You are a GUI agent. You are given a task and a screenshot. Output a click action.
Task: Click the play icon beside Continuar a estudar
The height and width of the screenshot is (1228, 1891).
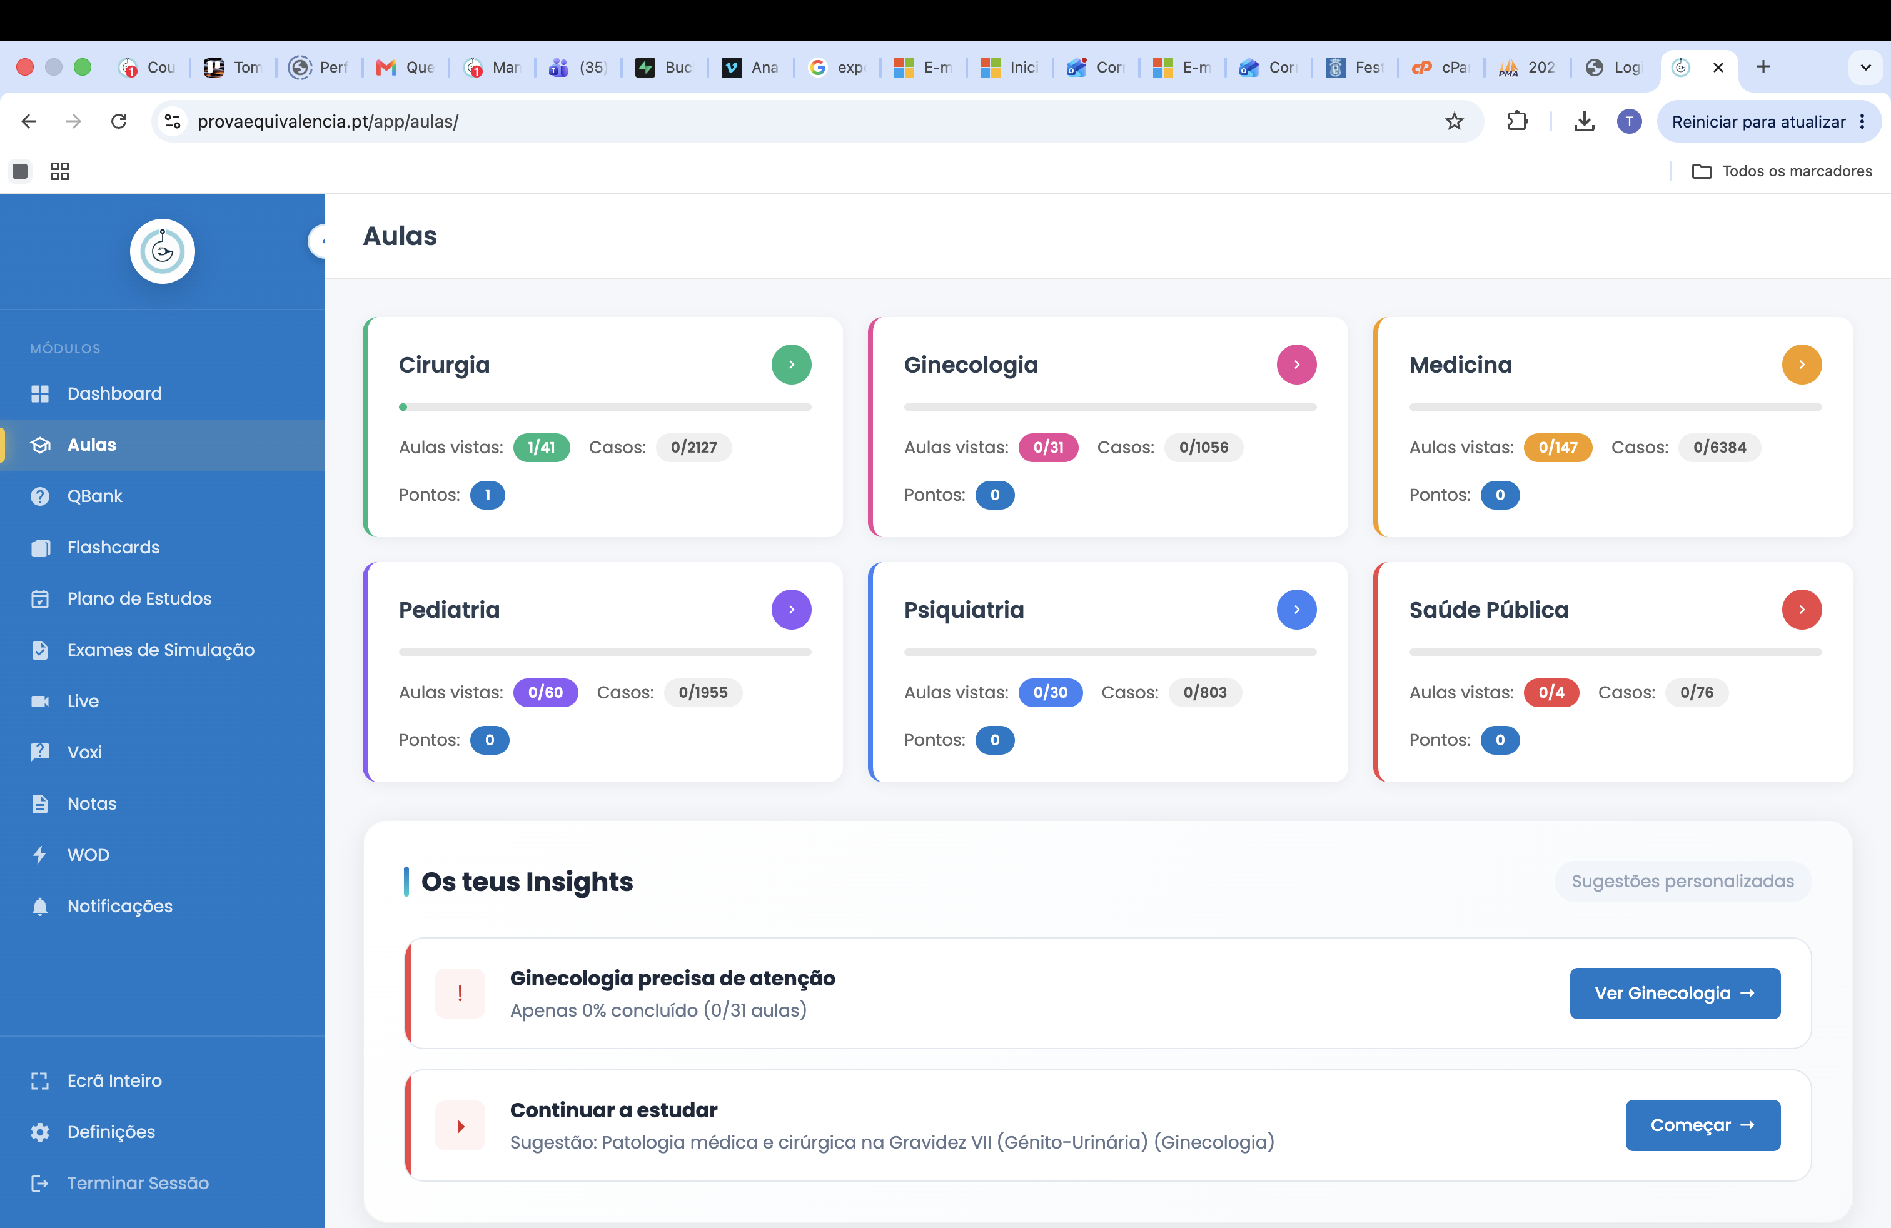(460, 1125)
